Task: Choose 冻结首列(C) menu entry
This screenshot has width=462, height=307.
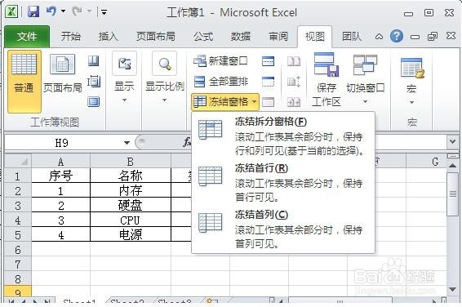Action: (283, 229)
